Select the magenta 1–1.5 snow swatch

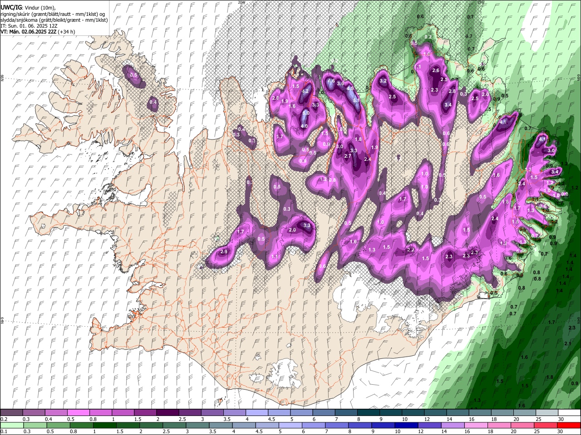pyautogui.click(x=123, y=413)
